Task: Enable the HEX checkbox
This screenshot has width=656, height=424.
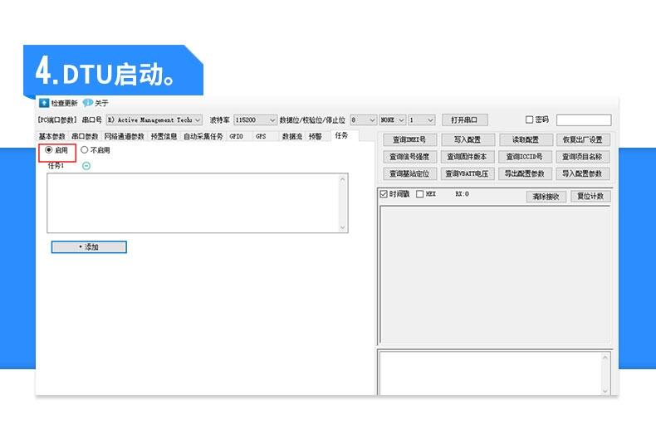Action: [x=420, y=194]
